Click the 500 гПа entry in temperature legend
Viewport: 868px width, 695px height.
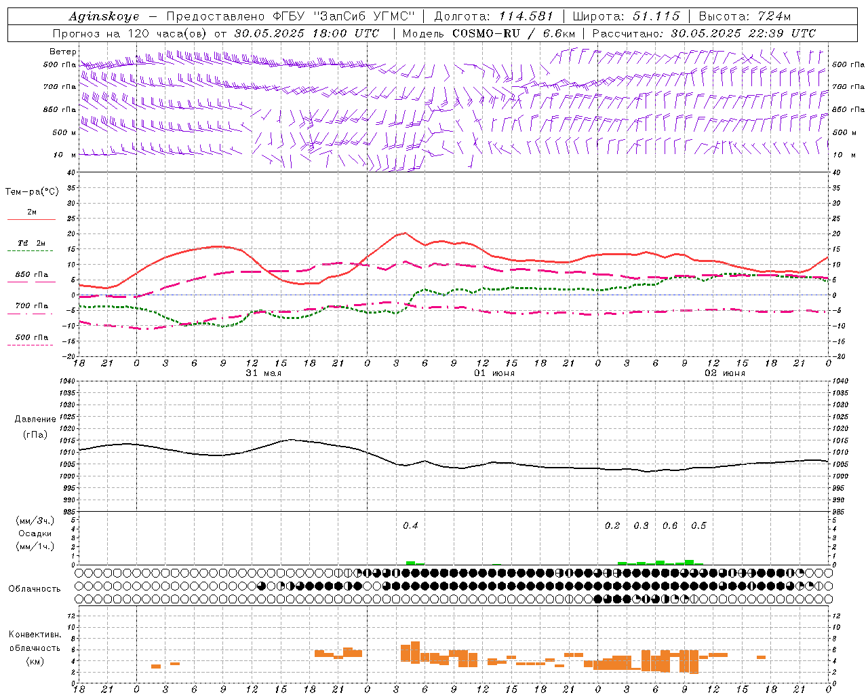(x=32, y=337)
